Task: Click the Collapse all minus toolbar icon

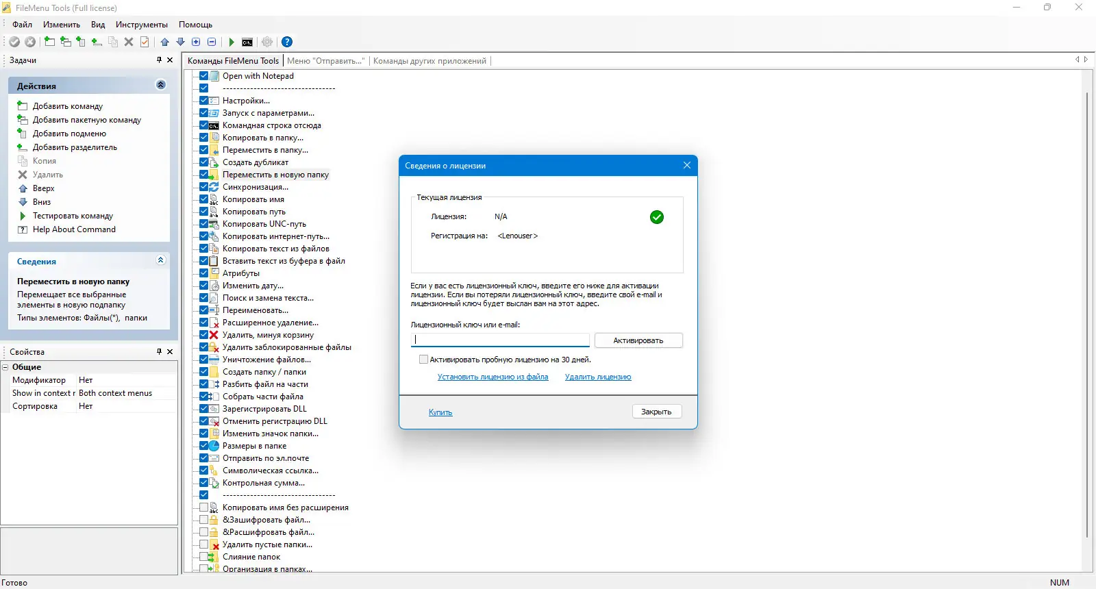Action: point(212,42)
